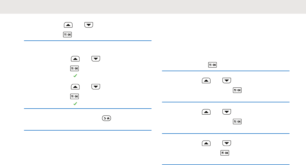
Task: Select the topmost down arrow in the left column
Action: click(x=89, y=25)
